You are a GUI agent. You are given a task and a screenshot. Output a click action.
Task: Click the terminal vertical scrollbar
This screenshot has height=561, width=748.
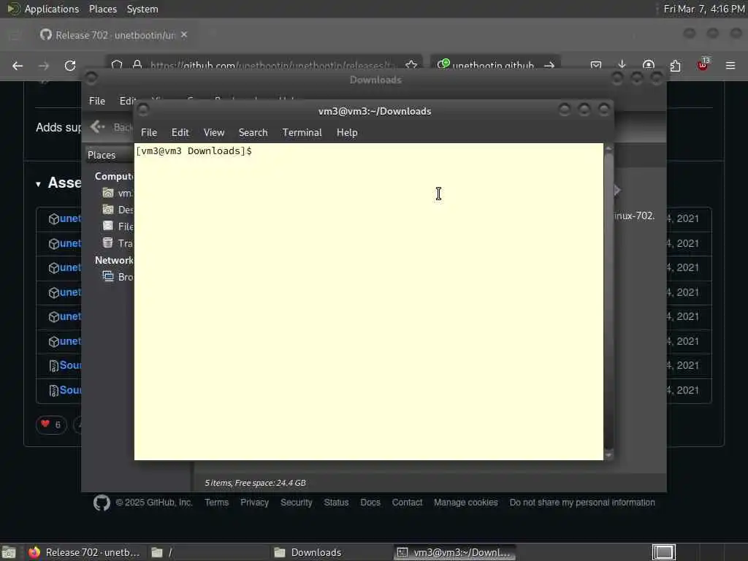click(x=608, y=302)
